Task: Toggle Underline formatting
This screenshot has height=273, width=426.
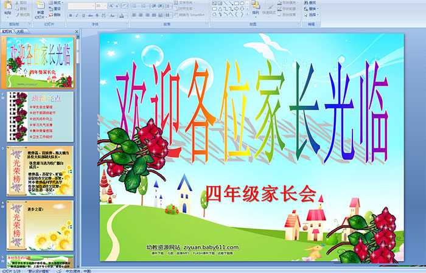Action: click(83, 15)
